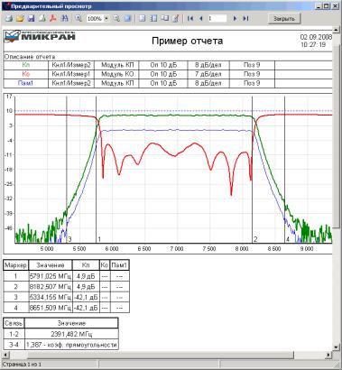Click the Связь column header
This screenshot has width=342, height=370.
[14, 323]
